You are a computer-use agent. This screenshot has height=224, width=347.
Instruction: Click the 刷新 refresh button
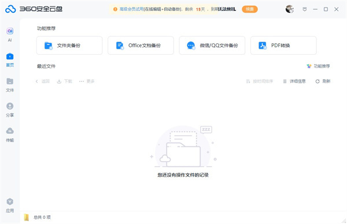point(323,81)
